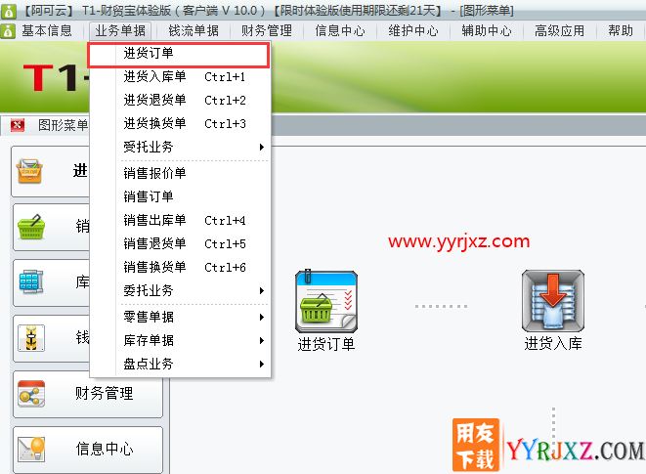Click the 信息中心 lightbulb icon
This screenshot has height=474, width=646.
pos(31,449)
